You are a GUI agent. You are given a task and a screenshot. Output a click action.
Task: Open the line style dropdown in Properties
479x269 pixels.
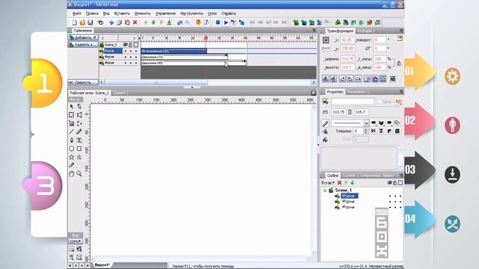click(366, 123)
